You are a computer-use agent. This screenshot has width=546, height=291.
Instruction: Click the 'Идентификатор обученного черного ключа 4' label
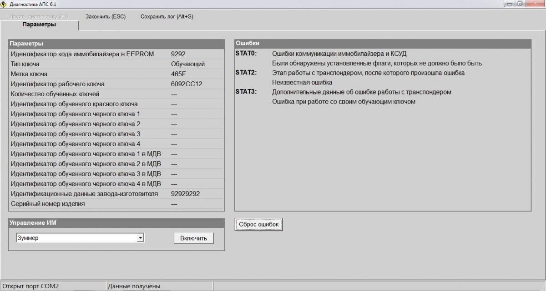coord(76,144)
